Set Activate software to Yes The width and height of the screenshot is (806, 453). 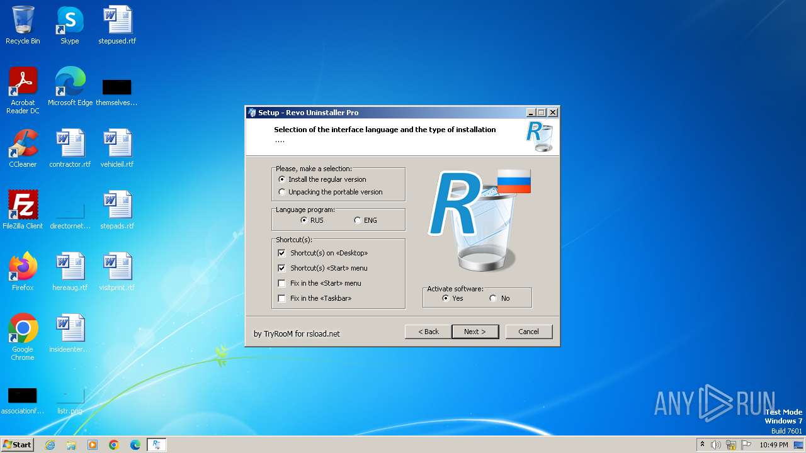coord(453,298)
